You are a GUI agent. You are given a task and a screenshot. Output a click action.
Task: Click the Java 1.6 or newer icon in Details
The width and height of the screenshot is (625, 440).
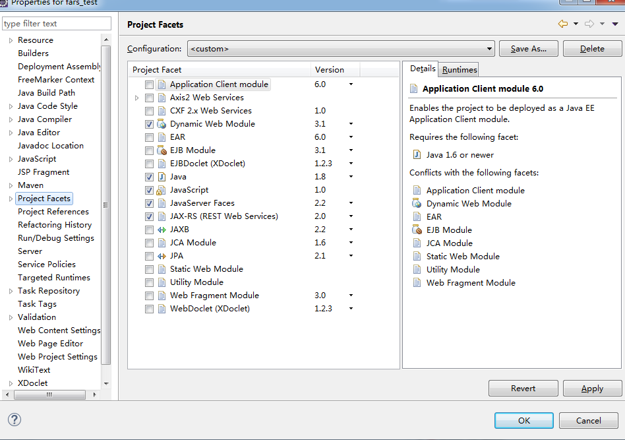[x=417, y=155]
